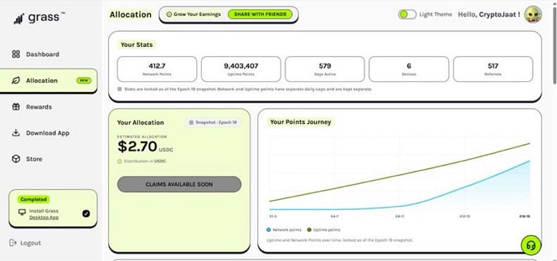Click the info icon beside Grow Your Earnings

(x=169, y=15)
